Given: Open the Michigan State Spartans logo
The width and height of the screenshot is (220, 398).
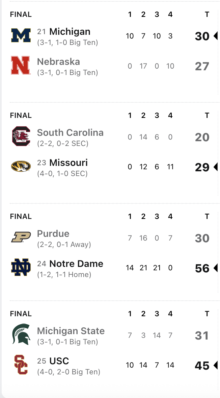Looking at the screenshot, I should coord(21,334).
